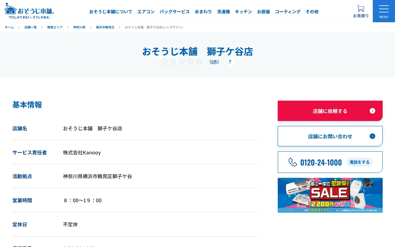Click the phone handset icon
The height and width of the screenshot is (247, 395).
click(x=293, y=162)
